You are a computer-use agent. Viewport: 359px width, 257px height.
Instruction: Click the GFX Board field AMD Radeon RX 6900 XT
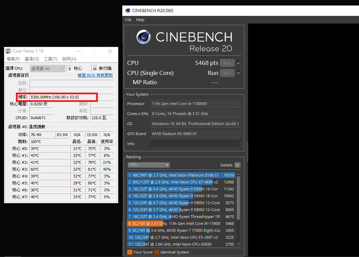point(195,134)
